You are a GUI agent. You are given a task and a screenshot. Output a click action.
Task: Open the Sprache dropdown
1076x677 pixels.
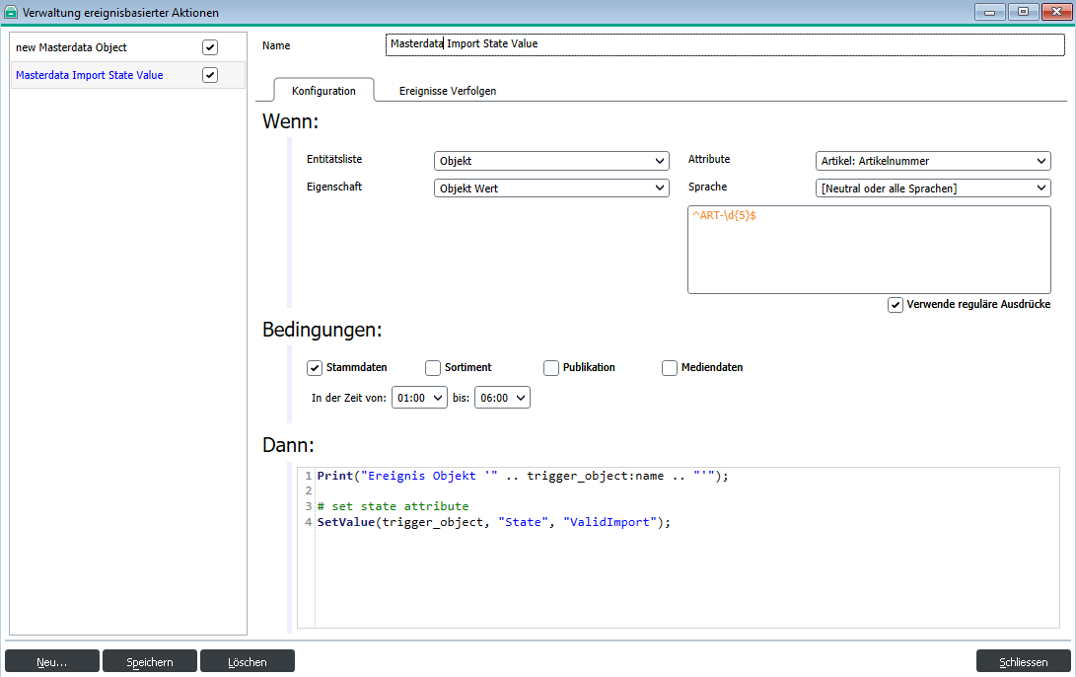coord(1041,188)
